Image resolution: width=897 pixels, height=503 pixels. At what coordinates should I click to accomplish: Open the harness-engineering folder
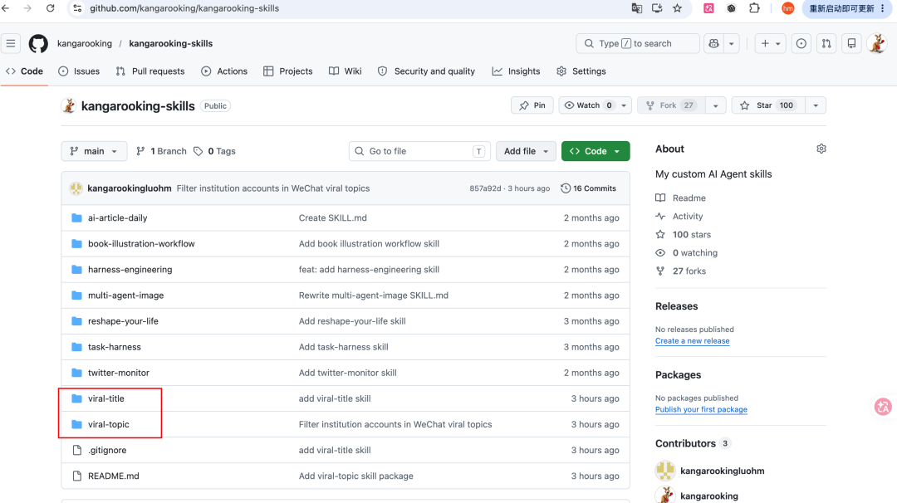[x=130, y=269]
